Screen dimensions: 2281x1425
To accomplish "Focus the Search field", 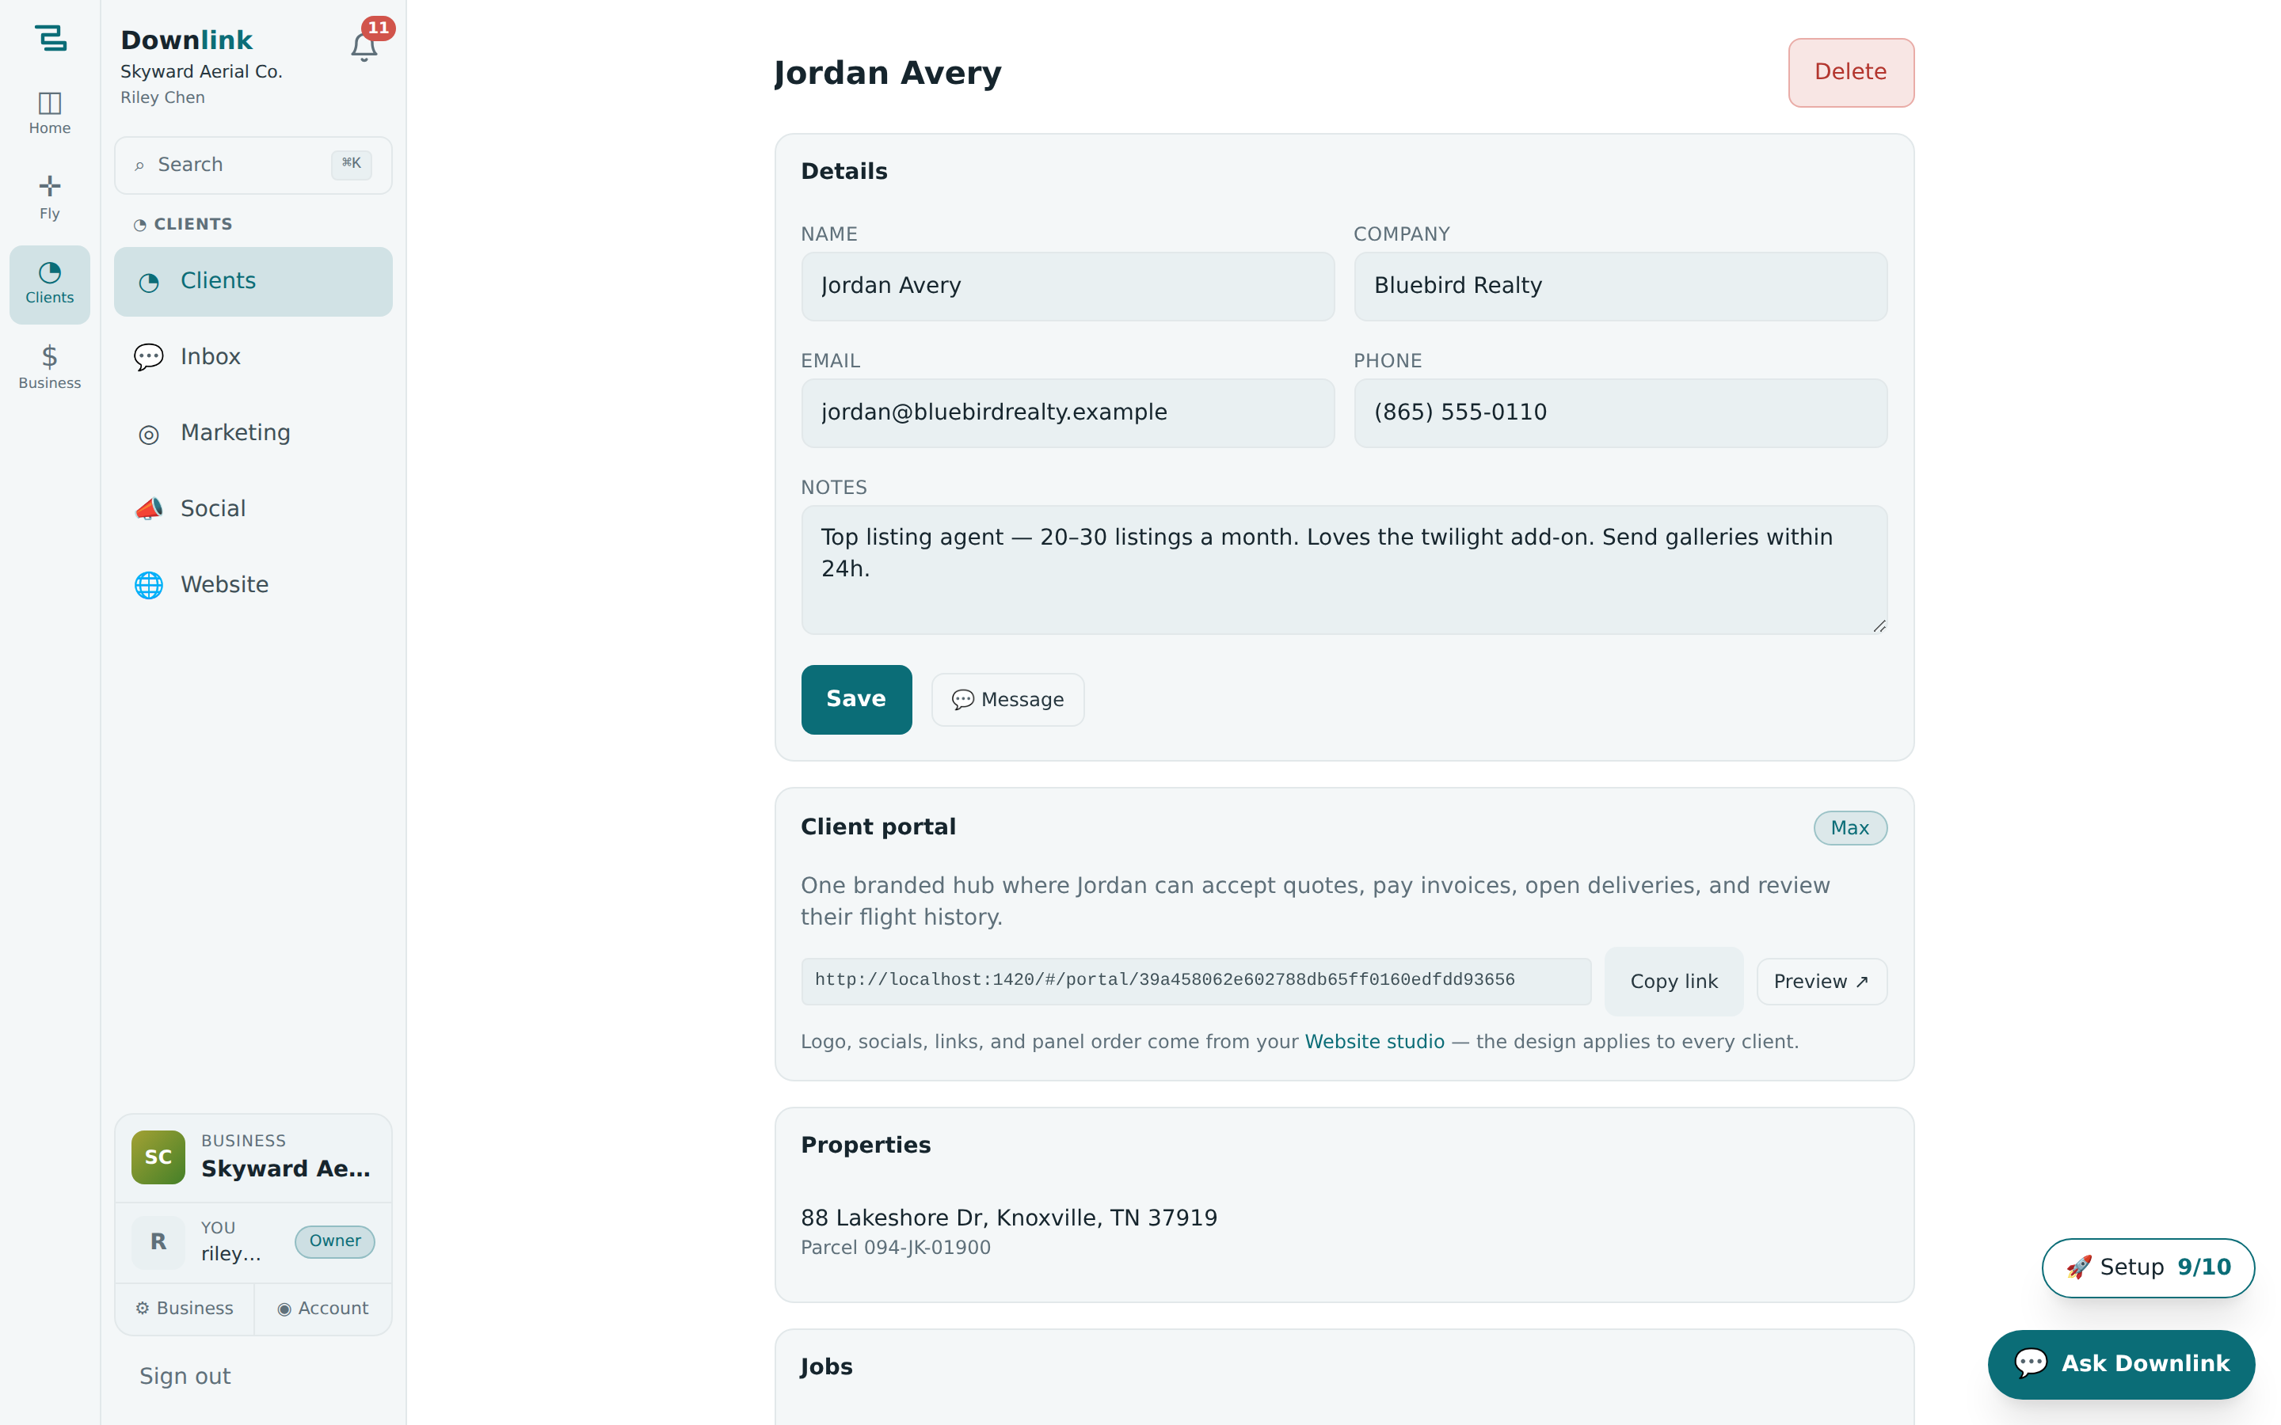I will pyautogui.click(x=253, y=166).
